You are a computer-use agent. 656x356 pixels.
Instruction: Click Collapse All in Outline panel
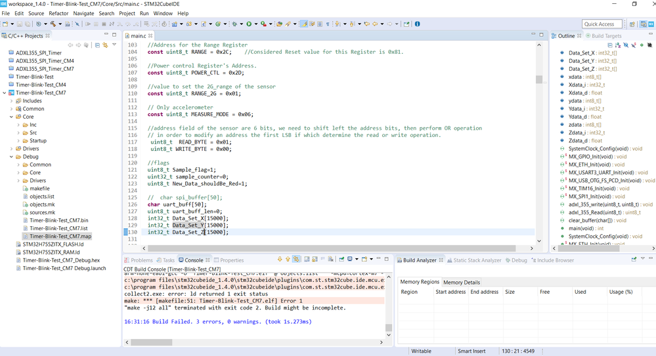[x=610, y=45]
